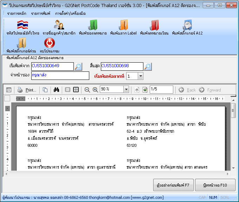Click postcode 60000 in preview

[x=32, y=145]
